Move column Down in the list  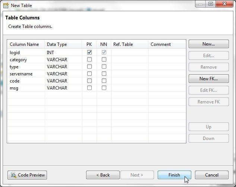pos(209,138)
